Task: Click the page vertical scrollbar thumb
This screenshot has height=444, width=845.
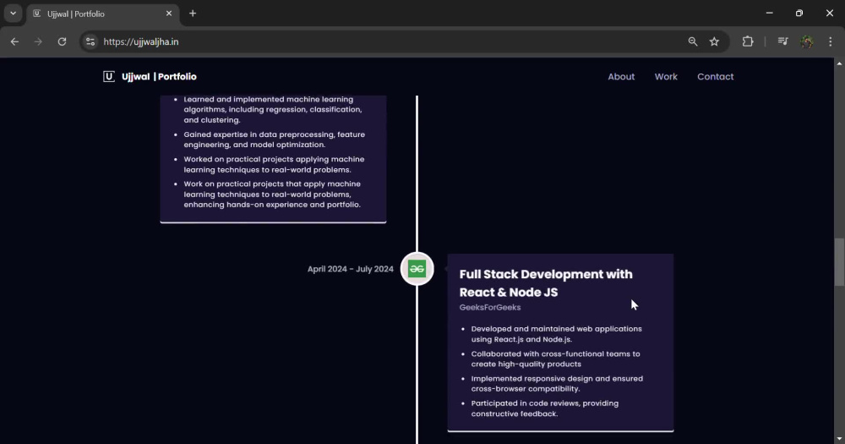Action: click(x=839, y=262)
